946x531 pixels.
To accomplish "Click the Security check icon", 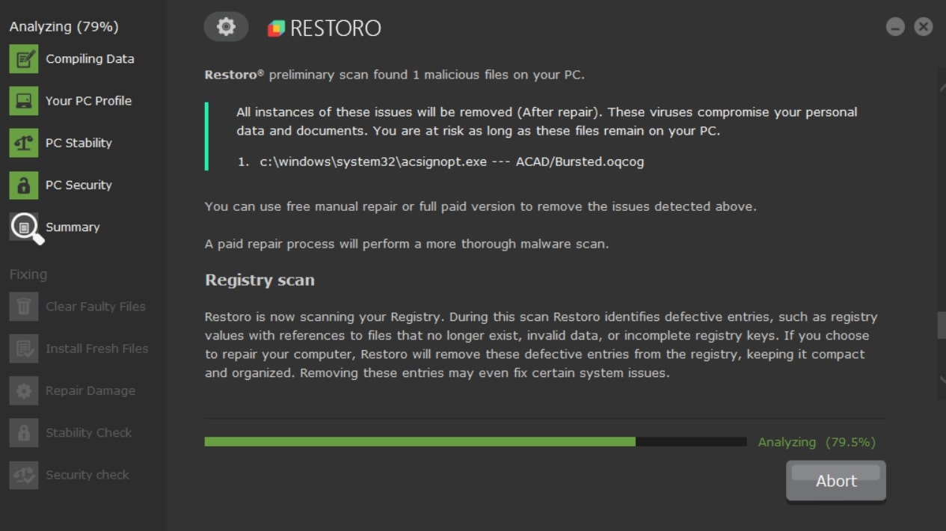I will 24,474.
